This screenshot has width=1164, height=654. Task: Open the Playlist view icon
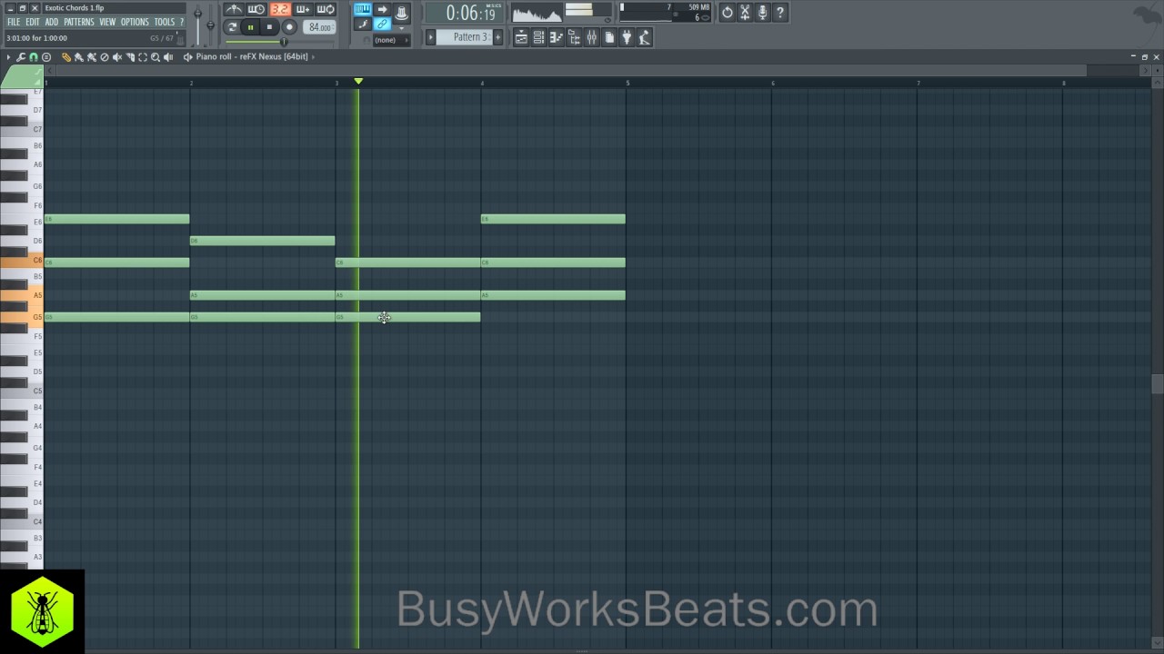pyautogui.click(x=521, y=37)
